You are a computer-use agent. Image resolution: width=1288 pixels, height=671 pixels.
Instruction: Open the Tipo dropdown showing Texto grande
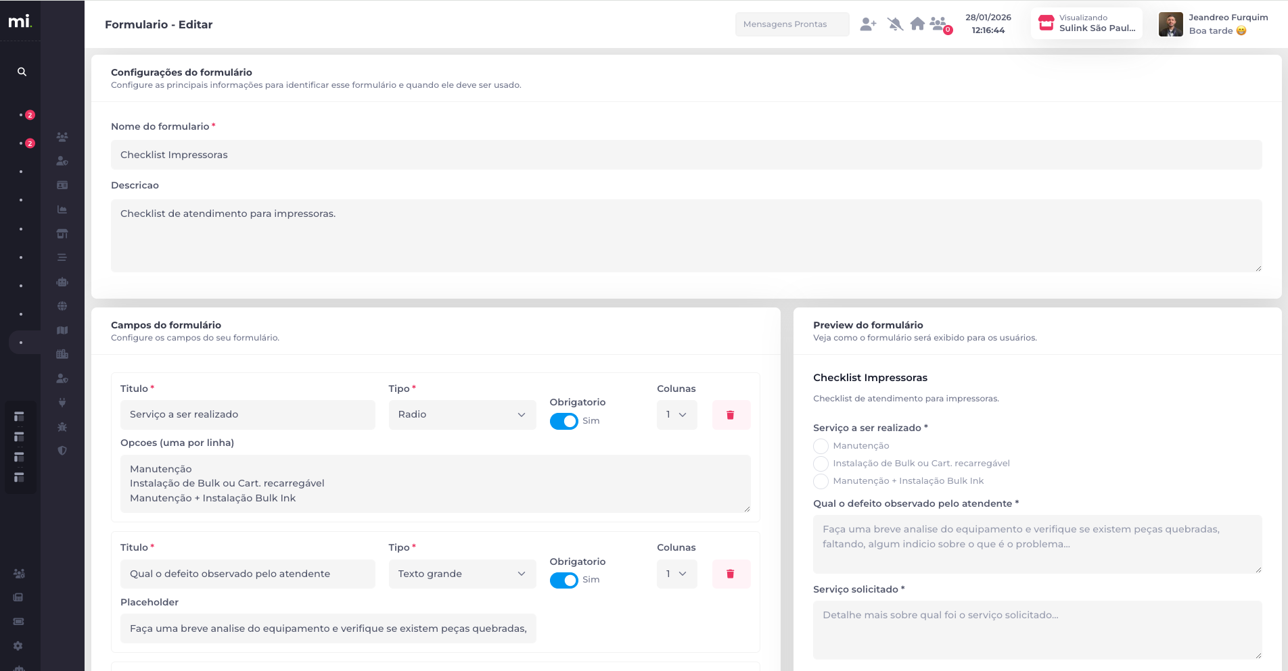(462, 574)
